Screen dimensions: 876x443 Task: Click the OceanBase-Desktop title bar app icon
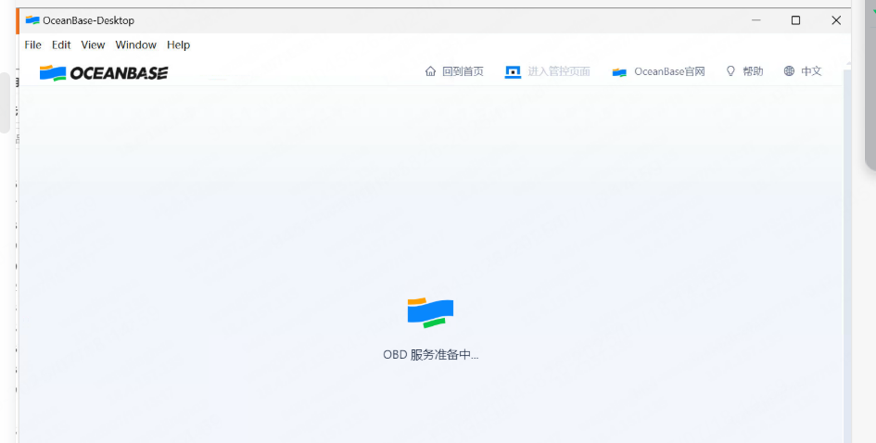pos(32,20)
